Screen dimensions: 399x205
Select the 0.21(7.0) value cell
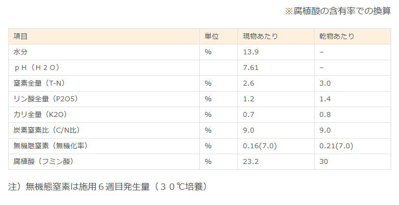coord(336,146)
